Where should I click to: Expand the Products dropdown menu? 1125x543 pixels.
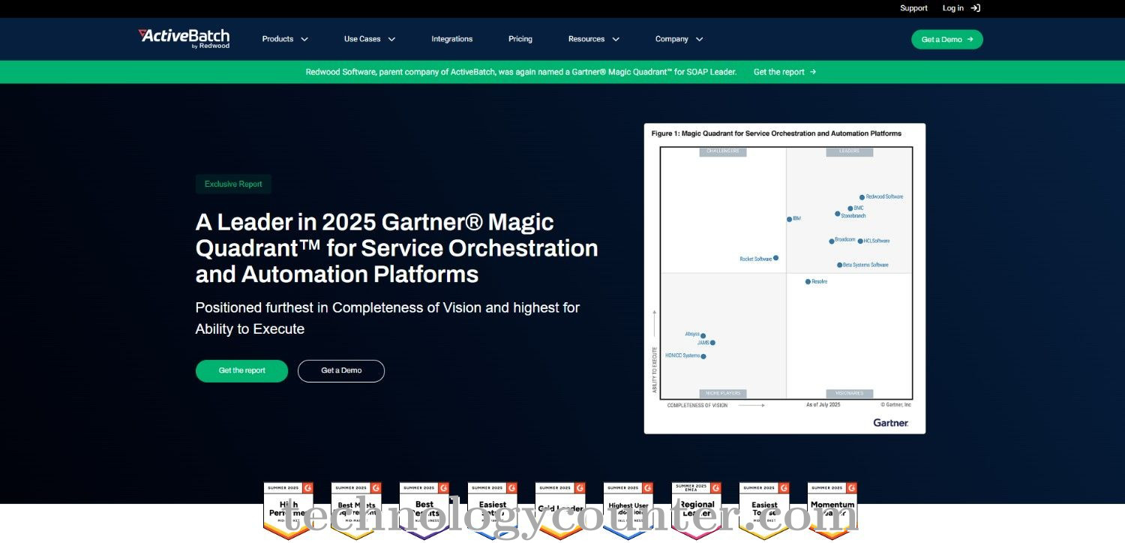pyautogui.click(x=285, y=39)
